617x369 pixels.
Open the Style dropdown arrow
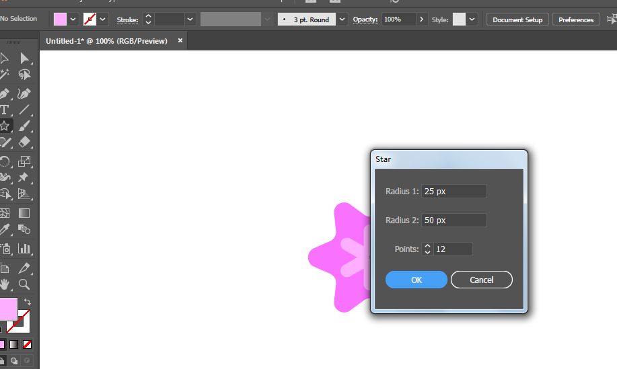(x=472, y=19)
